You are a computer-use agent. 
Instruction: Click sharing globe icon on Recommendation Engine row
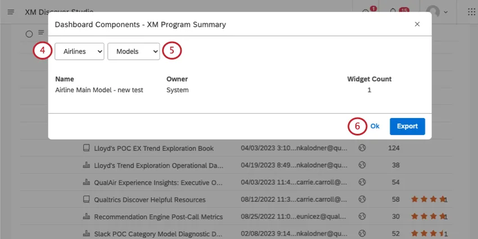pos(362,217)
